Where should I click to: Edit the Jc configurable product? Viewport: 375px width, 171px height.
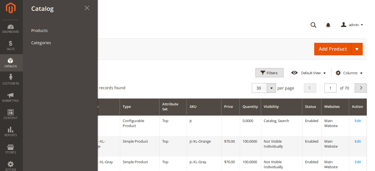[358, 121]
